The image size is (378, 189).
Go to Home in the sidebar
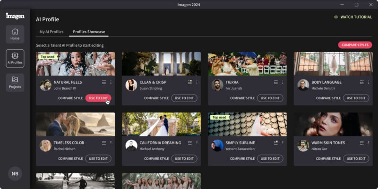[x=15, y=34]
